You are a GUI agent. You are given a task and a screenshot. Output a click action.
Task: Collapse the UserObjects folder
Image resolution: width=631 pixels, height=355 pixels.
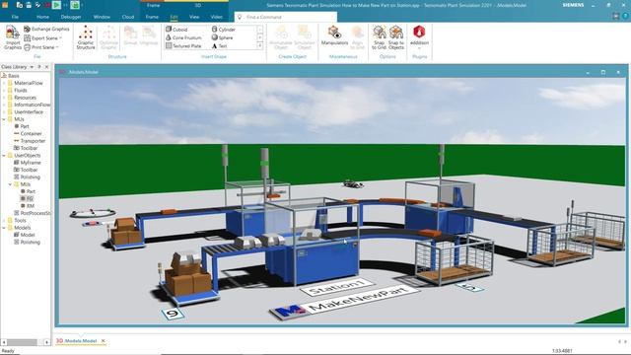coord(4,156)
